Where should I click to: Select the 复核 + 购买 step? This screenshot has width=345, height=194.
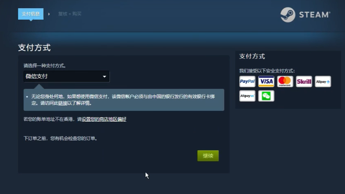click(x=70, y=14)
